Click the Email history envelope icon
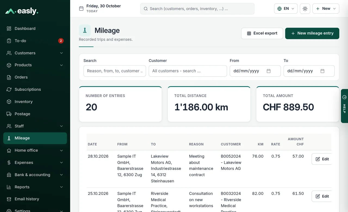Viewport: 348px width, 212px height. click(x=9, y=199)
